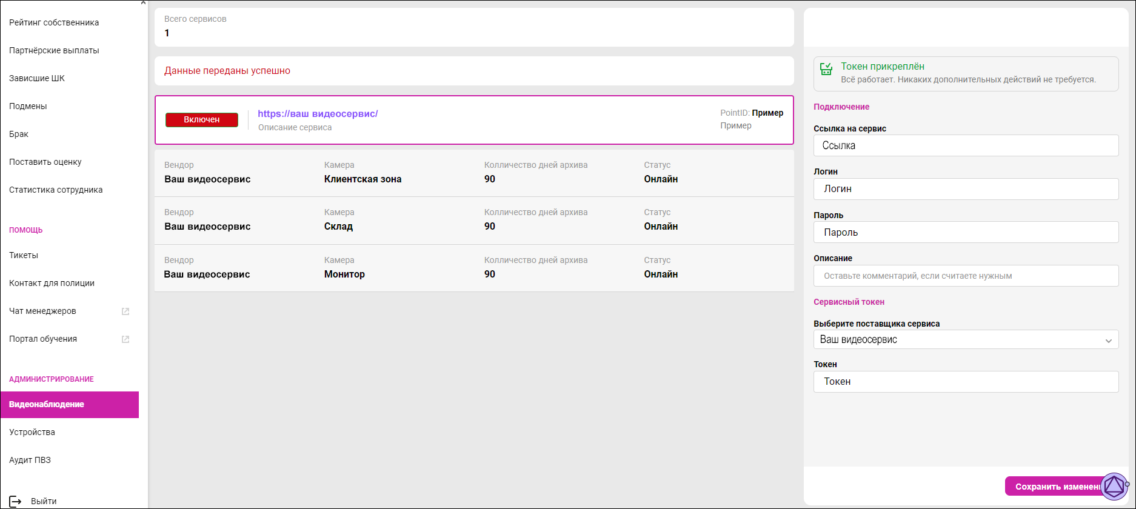This screenshot has height=509, width=1136.
Task: Click into the Пароль input field
Action: [x=966, y=232]
